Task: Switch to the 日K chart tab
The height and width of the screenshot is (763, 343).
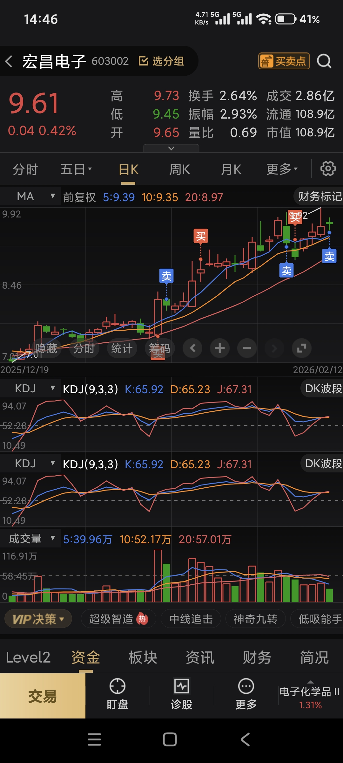Action: point(128,169)
